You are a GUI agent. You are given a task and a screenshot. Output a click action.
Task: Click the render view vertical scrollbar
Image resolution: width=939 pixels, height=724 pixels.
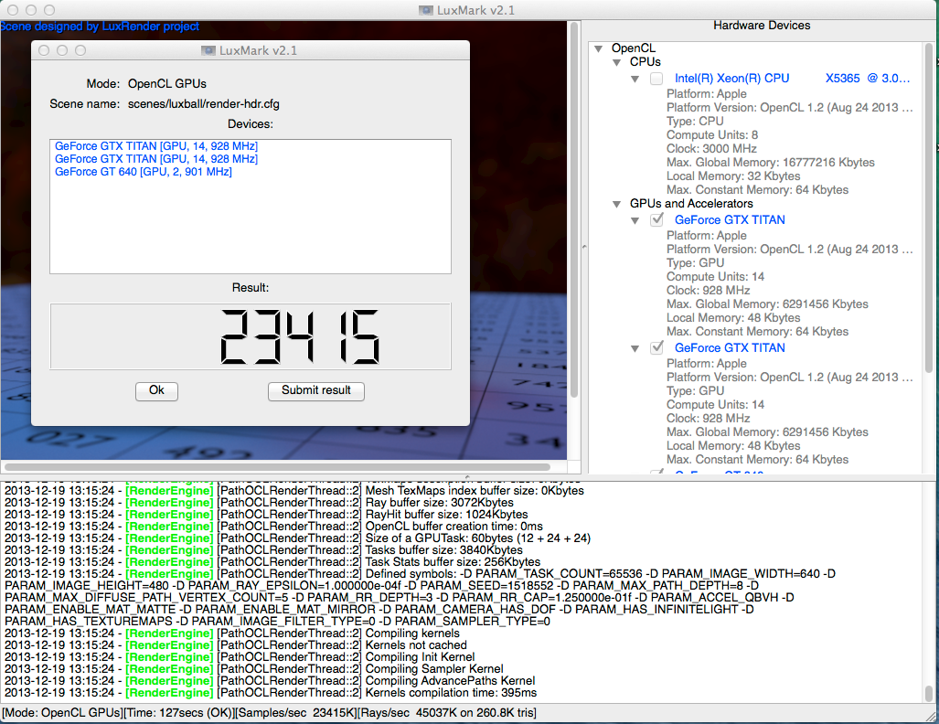tap(573, 209)
